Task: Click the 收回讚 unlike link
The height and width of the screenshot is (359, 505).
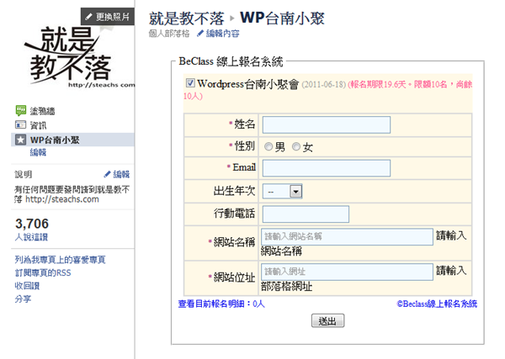Action: (x=27, y=286)
